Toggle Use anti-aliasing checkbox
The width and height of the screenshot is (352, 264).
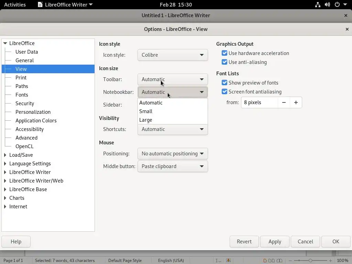(x=224, y=62)
